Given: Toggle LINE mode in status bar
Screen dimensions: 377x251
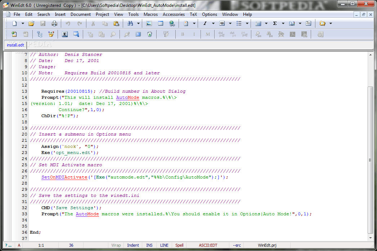Looking at the screenshot, I should pos(164,245).
